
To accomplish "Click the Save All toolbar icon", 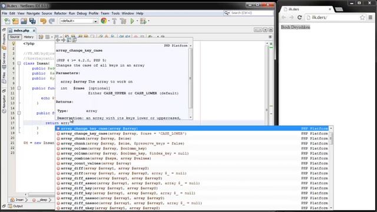I will pyautogui.click(x=32, y=21).
